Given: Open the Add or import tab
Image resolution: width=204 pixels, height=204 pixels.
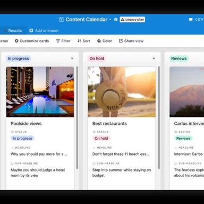Looking at the screenshot, I should click(x=44, y=30).
